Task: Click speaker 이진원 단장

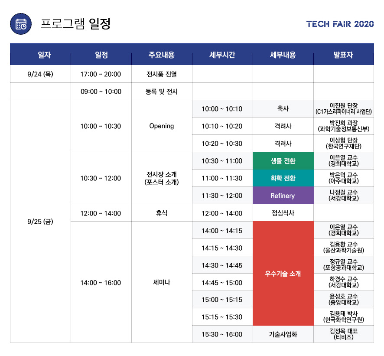Action: tap(343, 109)
